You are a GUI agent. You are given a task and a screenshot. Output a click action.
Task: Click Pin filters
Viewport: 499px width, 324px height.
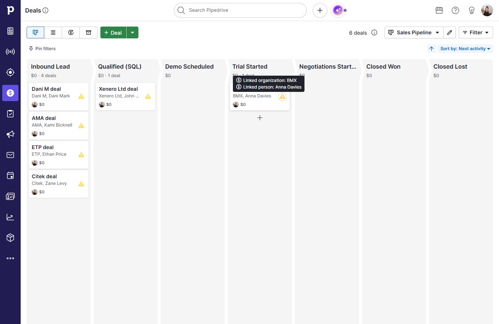tap(42, 49)
